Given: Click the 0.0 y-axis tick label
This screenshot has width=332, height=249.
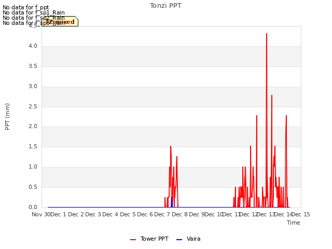Looking at the screenshot, I should click(33, 208).
